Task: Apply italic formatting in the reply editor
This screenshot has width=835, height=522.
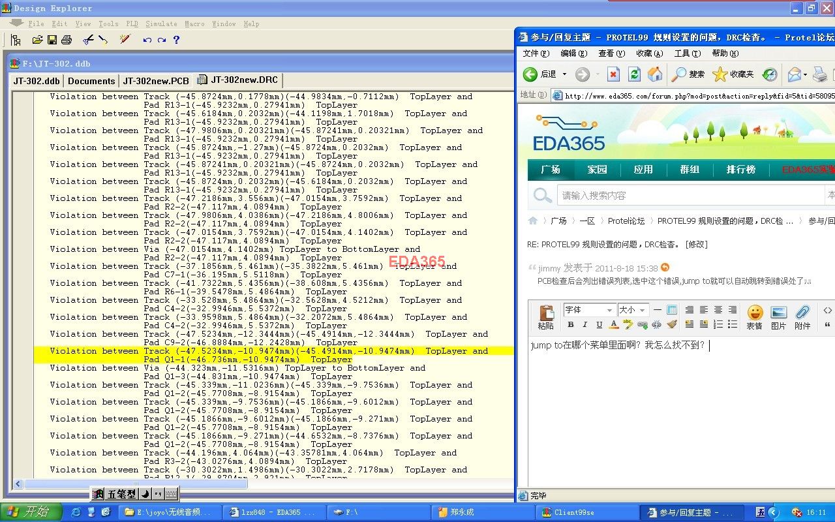Action: [585, 324]
